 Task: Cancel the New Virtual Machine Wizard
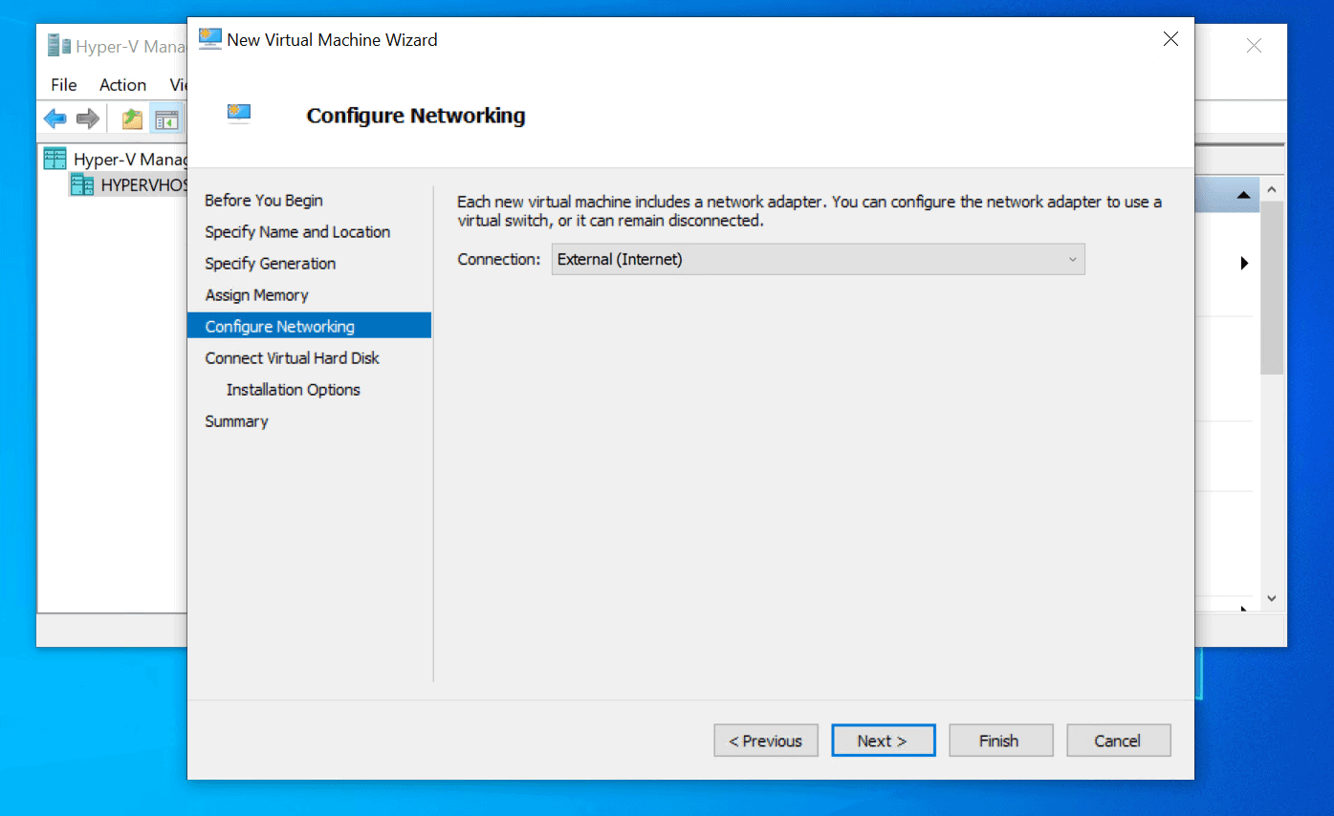coord(1118,740)
